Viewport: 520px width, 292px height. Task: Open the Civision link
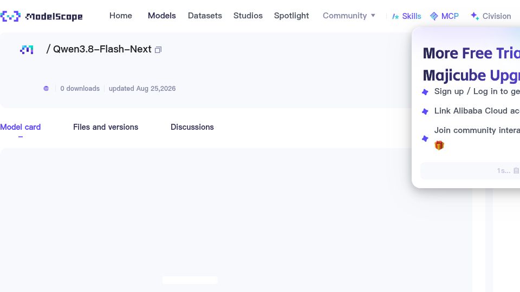[491, 16]
